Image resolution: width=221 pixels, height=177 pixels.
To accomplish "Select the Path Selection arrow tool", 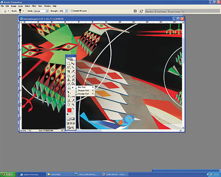I will (x=69, y=92).
